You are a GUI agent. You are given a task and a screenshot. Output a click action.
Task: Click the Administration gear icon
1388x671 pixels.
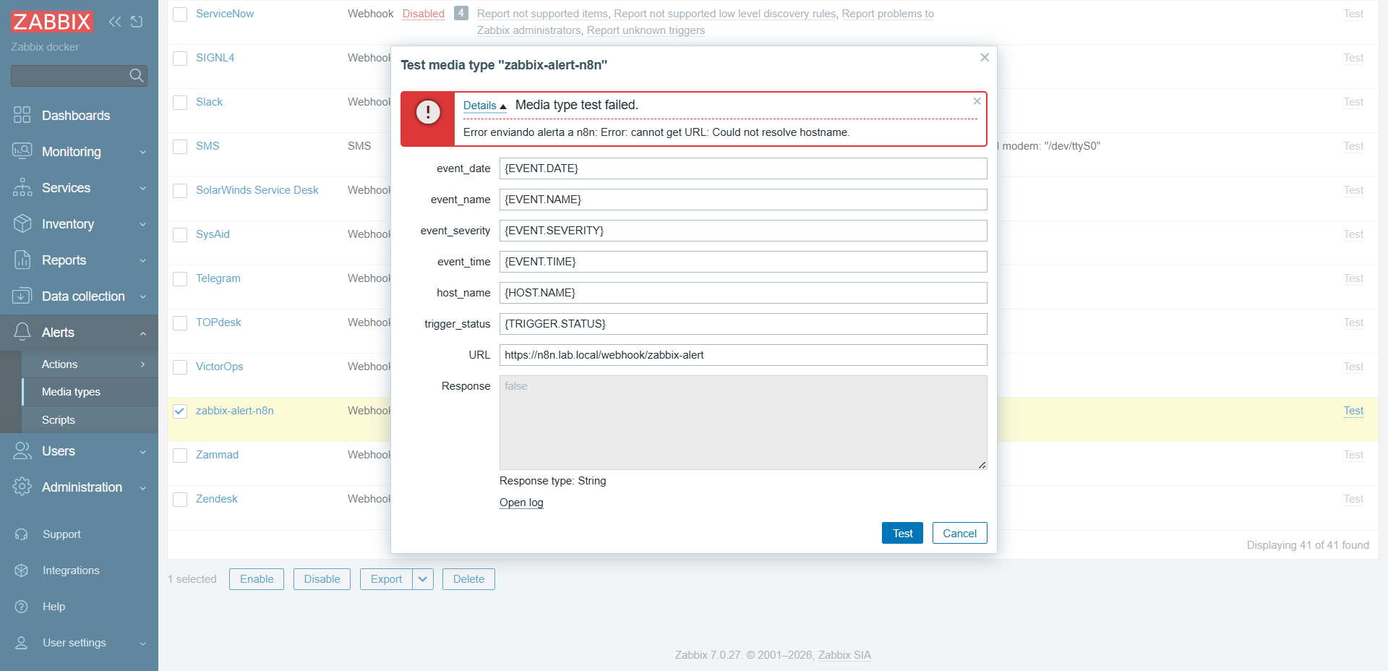(x=22, y=487)
